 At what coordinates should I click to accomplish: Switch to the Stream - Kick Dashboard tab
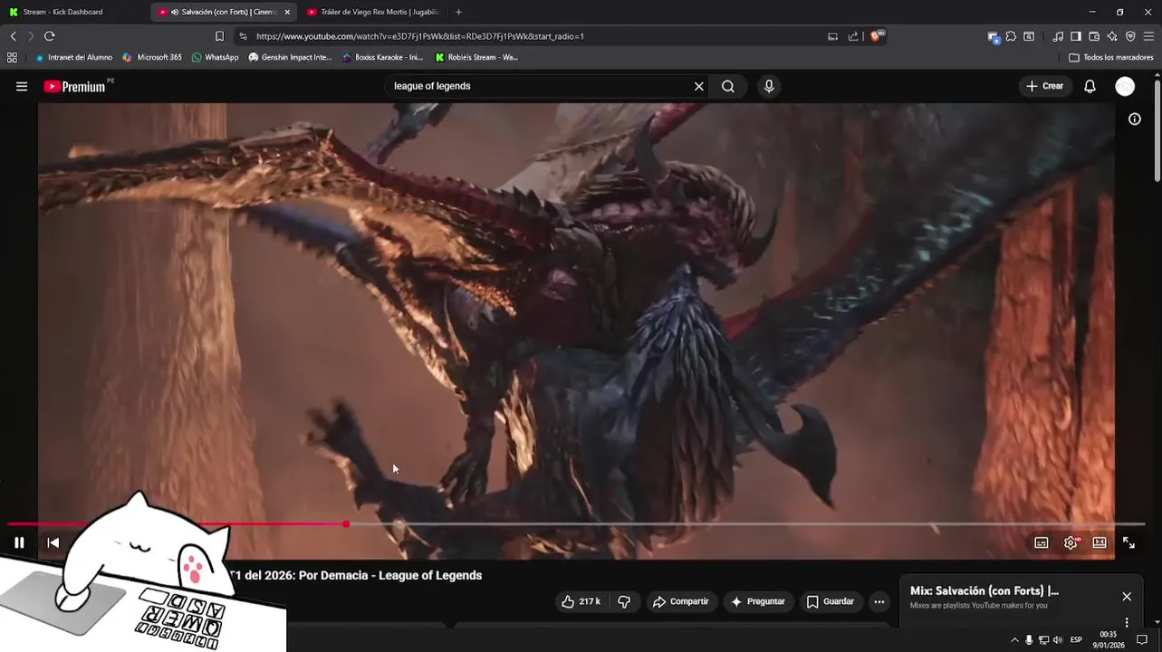click(72, 12)
